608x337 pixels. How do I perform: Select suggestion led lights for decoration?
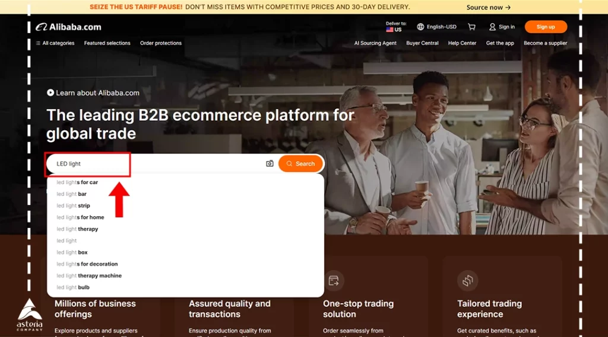(x=185, y=264)
